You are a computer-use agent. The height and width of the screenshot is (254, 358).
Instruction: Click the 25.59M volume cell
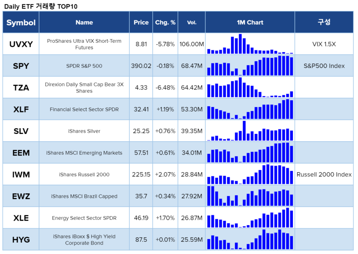point(192,240)
